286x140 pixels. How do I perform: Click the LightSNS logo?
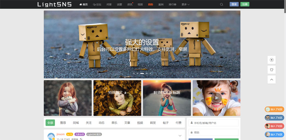54,4
